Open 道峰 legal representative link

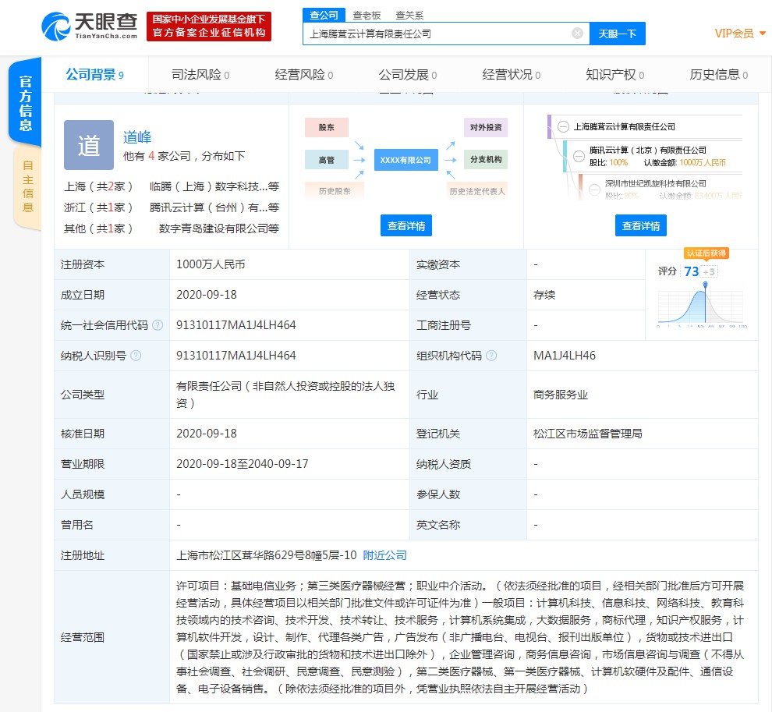137,137
